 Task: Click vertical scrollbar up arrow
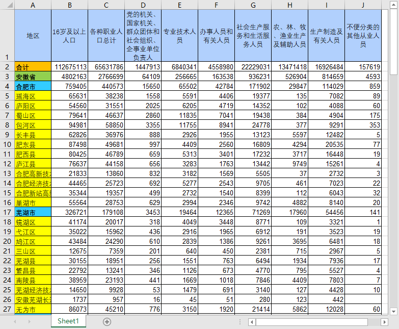click(x=393, y=5)
